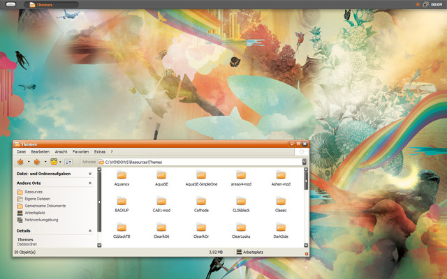
Task: Select the CLblackTB folder
Action: click(122, 231)
